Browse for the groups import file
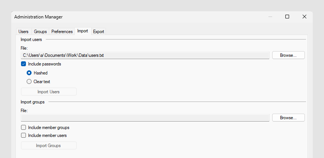This screenshot has width=324, height=158. coord(288,118)
